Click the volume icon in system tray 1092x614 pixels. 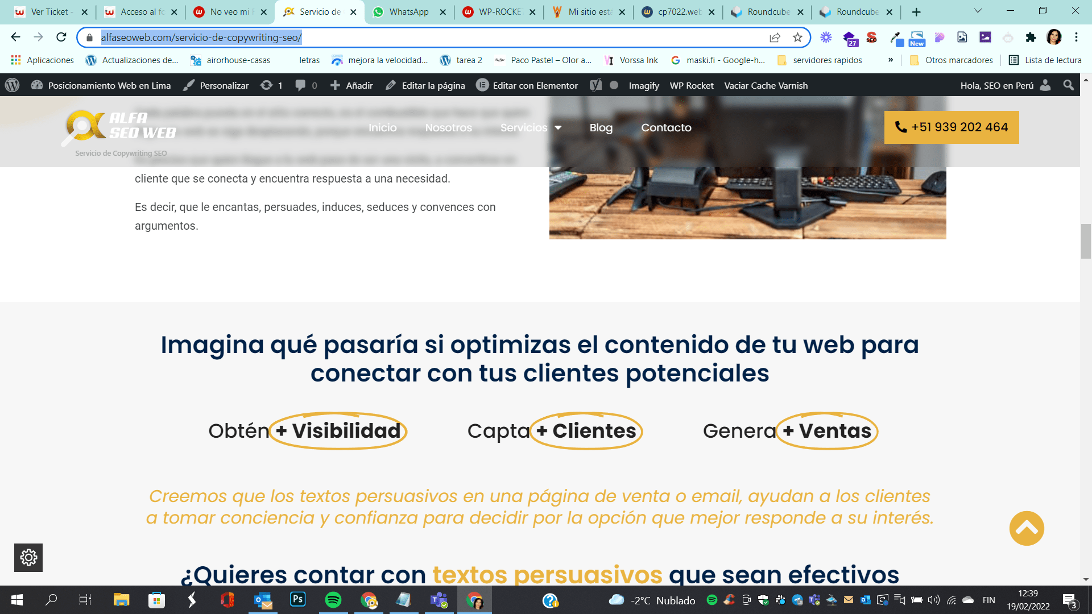tap(933, 600)
